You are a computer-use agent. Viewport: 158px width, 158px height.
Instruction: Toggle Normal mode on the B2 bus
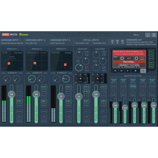152,81
